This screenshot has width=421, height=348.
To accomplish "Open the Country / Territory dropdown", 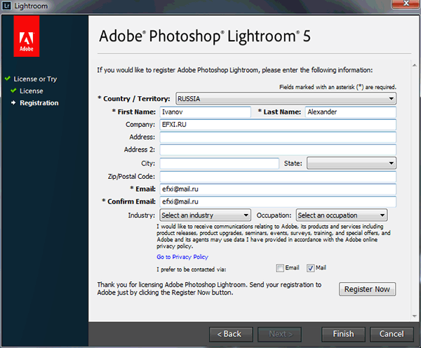I will [286, 98].
